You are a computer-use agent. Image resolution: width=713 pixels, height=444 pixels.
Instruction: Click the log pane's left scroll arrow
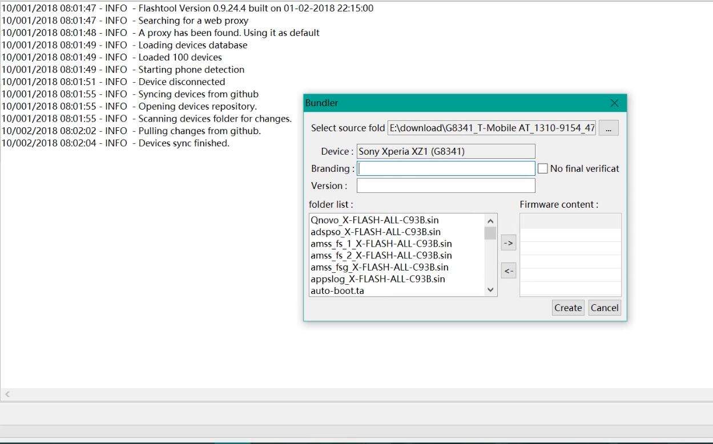tap(7, 394)
